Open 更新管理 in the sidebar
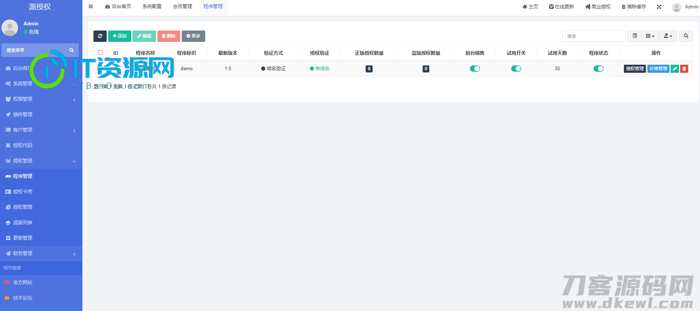The width and height of the screenshot is (700, 311). tap(41, 238)
